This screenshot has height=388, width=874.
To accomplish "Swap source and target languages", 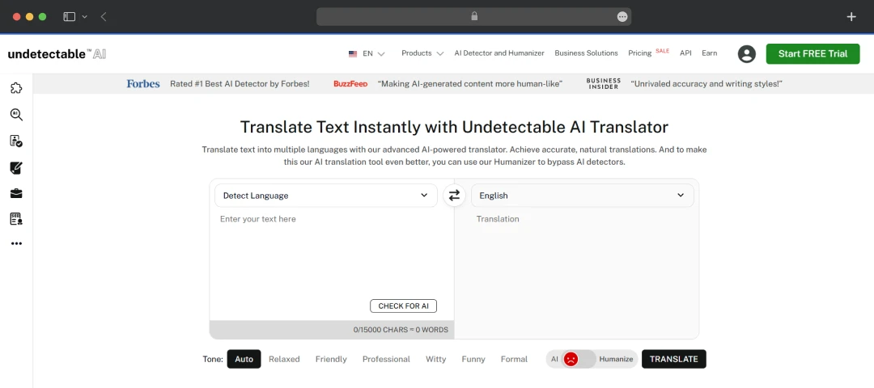I will (454, 196).
